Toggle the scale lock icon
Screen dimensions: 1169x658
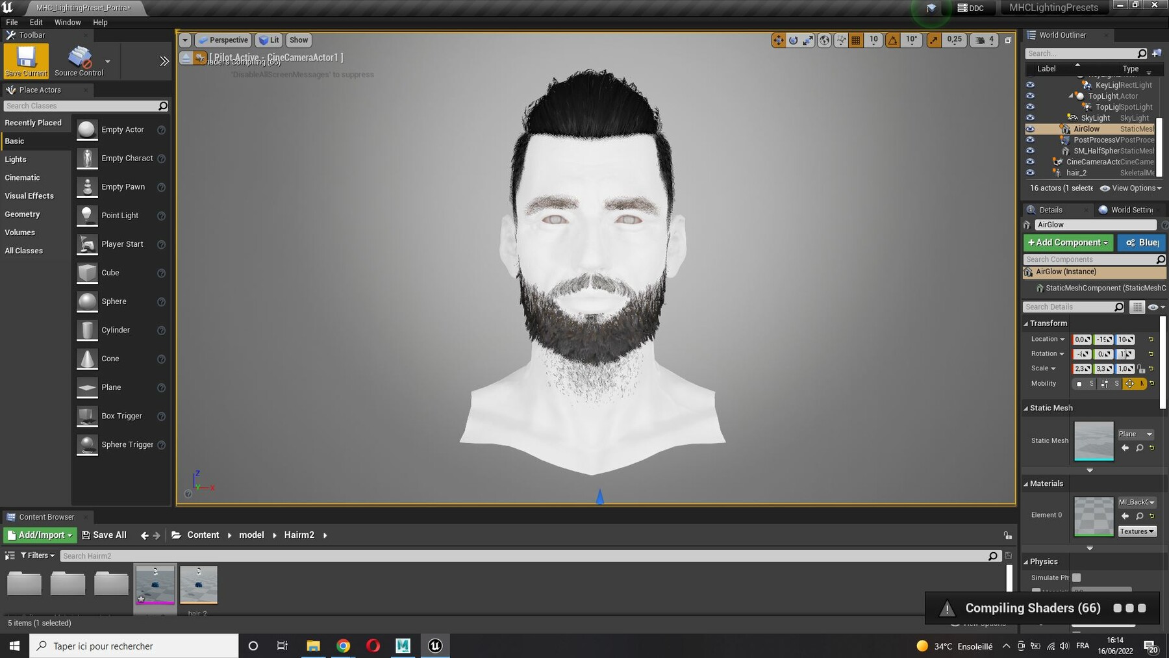(1141, 368)
